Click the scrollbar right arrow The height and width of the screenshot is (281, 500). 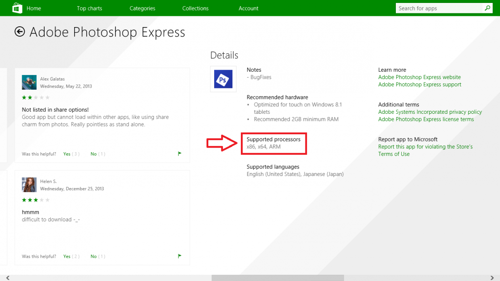point(492,278)
